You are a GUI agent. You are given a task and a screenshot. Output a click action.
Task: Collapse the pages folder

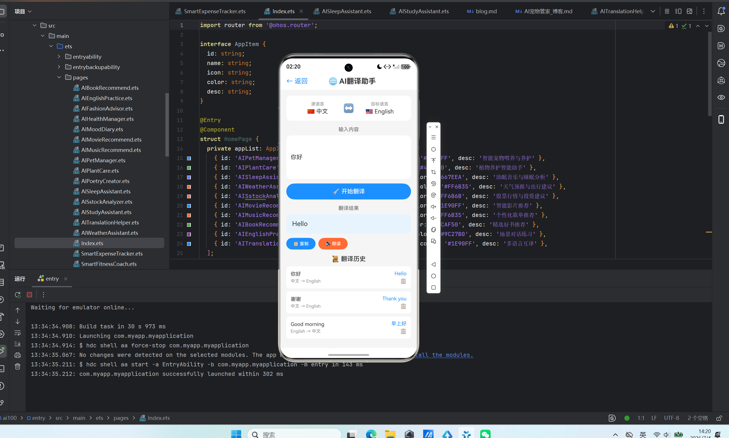[59, 77]
